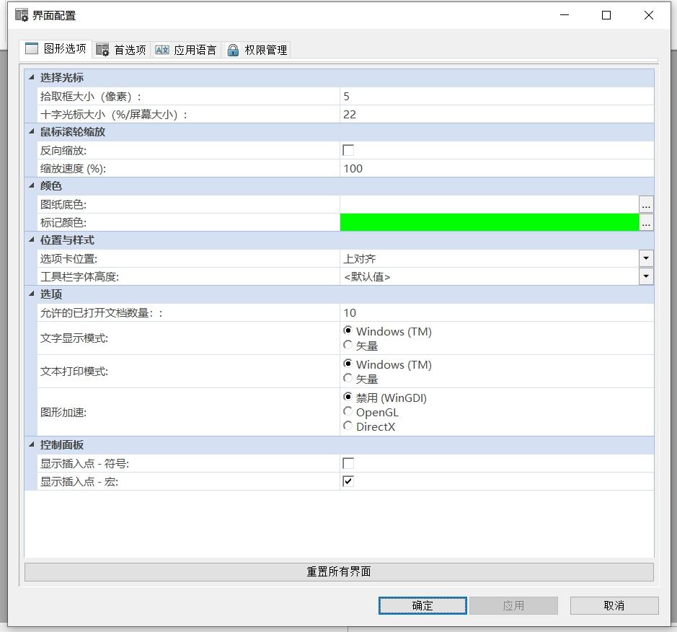The height and width of the screenshot is (632, 677).
Task: Click the green 标记颜色 swatch
Action: pyautogui.click(x=489, y=223)
